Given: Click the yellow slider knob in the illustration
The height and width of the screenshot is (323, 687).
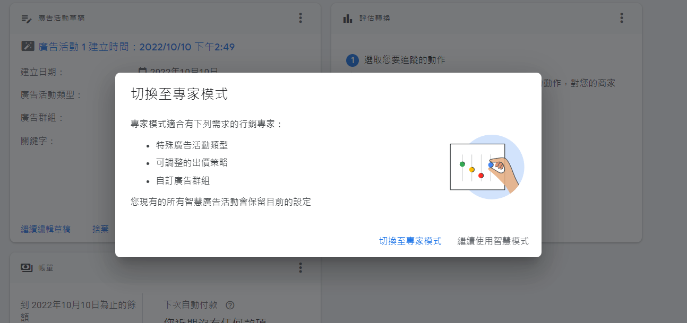Looking at the screenshot, I should [471, 170].
